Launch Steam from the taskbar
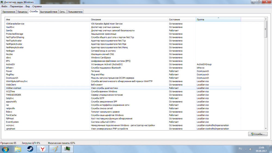 (x=30, y=149)
